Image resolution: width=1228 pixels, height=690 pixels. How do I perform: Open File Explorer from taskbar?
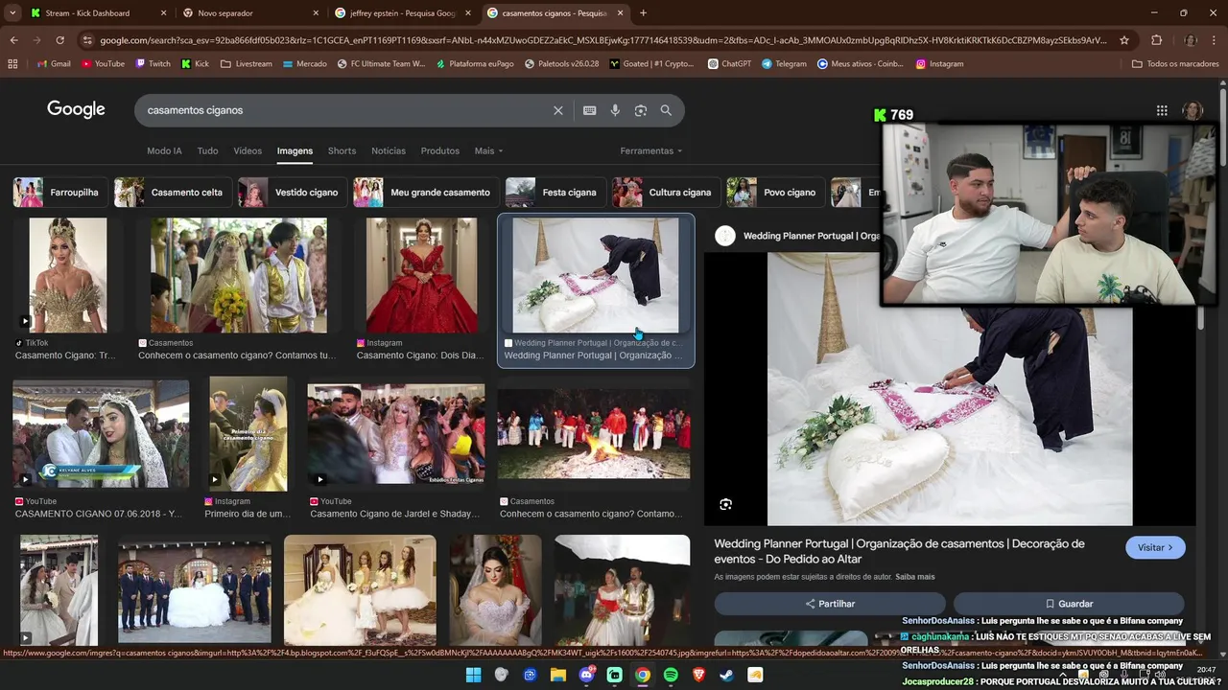[x=557, y=675]
